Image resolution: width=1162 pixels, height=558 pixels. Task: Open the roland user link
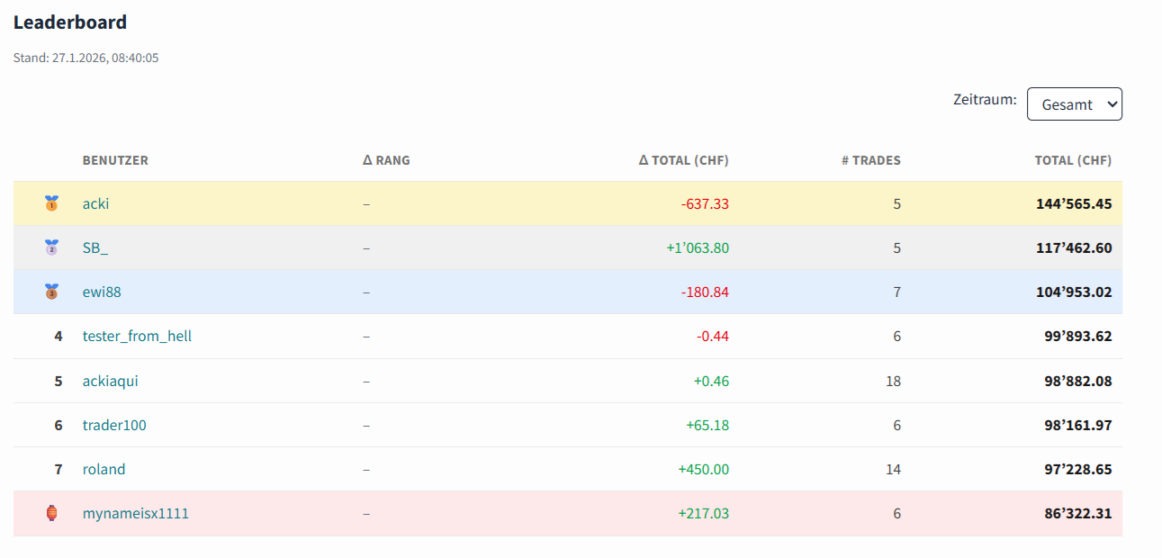pyautogui.click(x=104, y=469)
